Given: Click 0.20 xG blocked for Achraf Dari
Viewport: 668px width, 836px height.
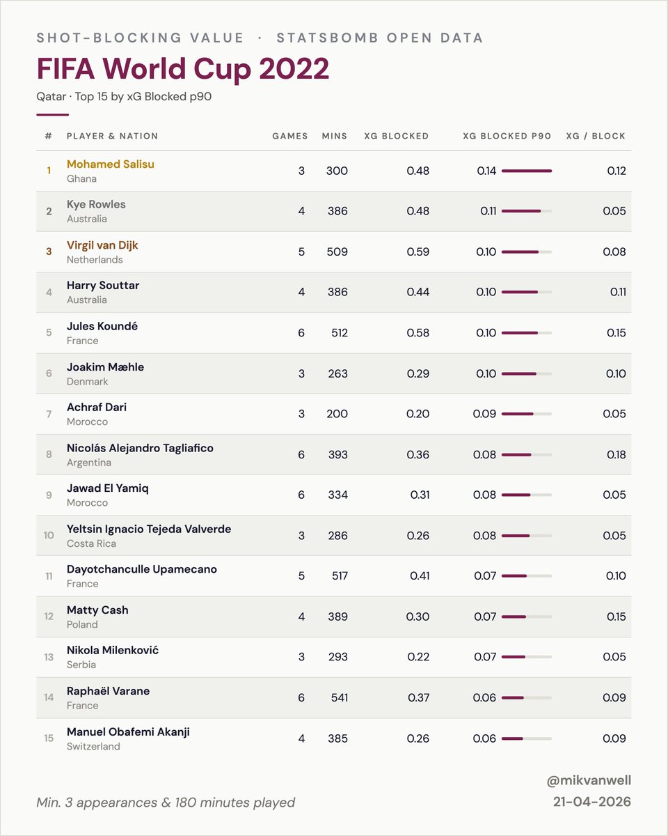Looking at the screenshot, I should coord(418,414).
